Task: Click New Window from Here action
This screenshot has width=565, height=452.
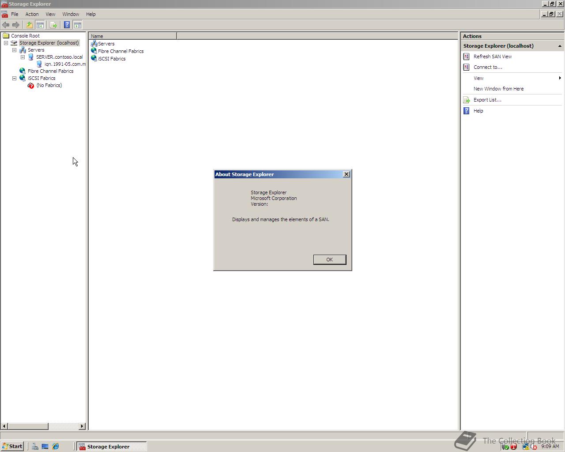Action: (498, 89)
